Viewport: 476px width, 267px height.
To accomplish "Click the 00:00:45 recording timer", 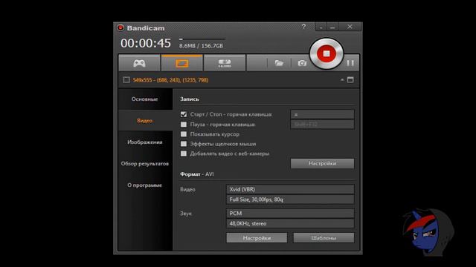I will [x=146, y=43].
